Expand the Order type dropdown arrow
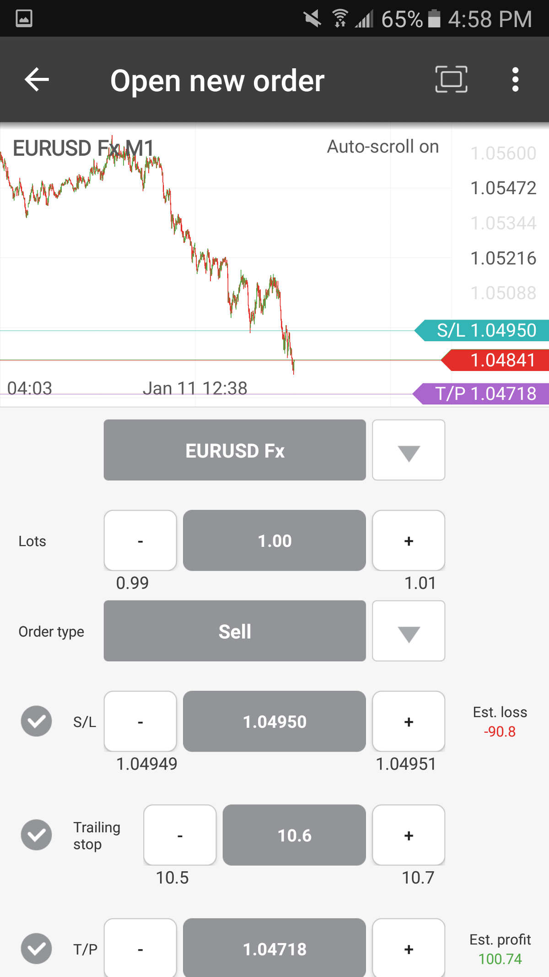The width and height of the screenshot is (549, 977). 409,631
